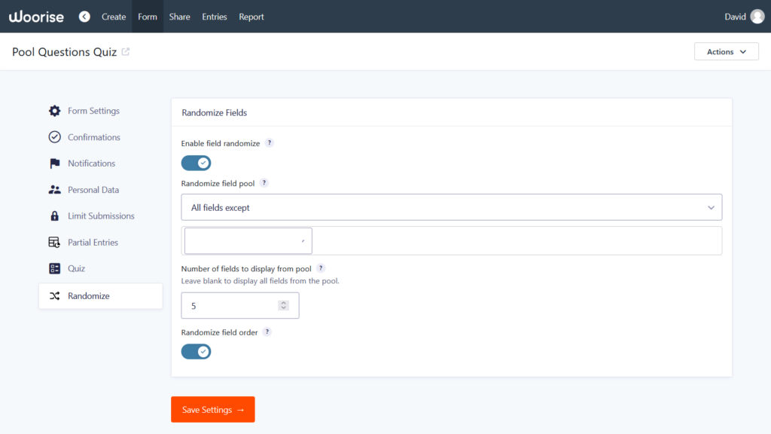Image resolution: width=771 pixels, height=434 pixels.
Task: Toggle off Enable field randomize
Action: pyautogui.click(x=196, y=163)
